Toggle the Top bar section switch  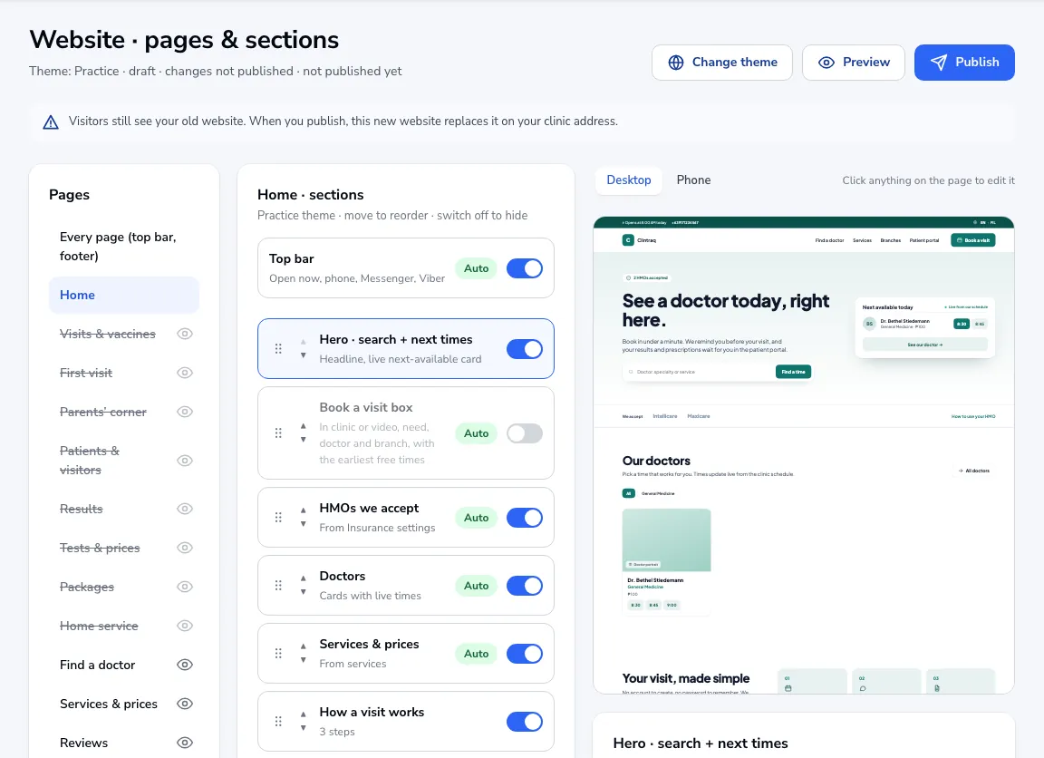click(x=525, y=268)
